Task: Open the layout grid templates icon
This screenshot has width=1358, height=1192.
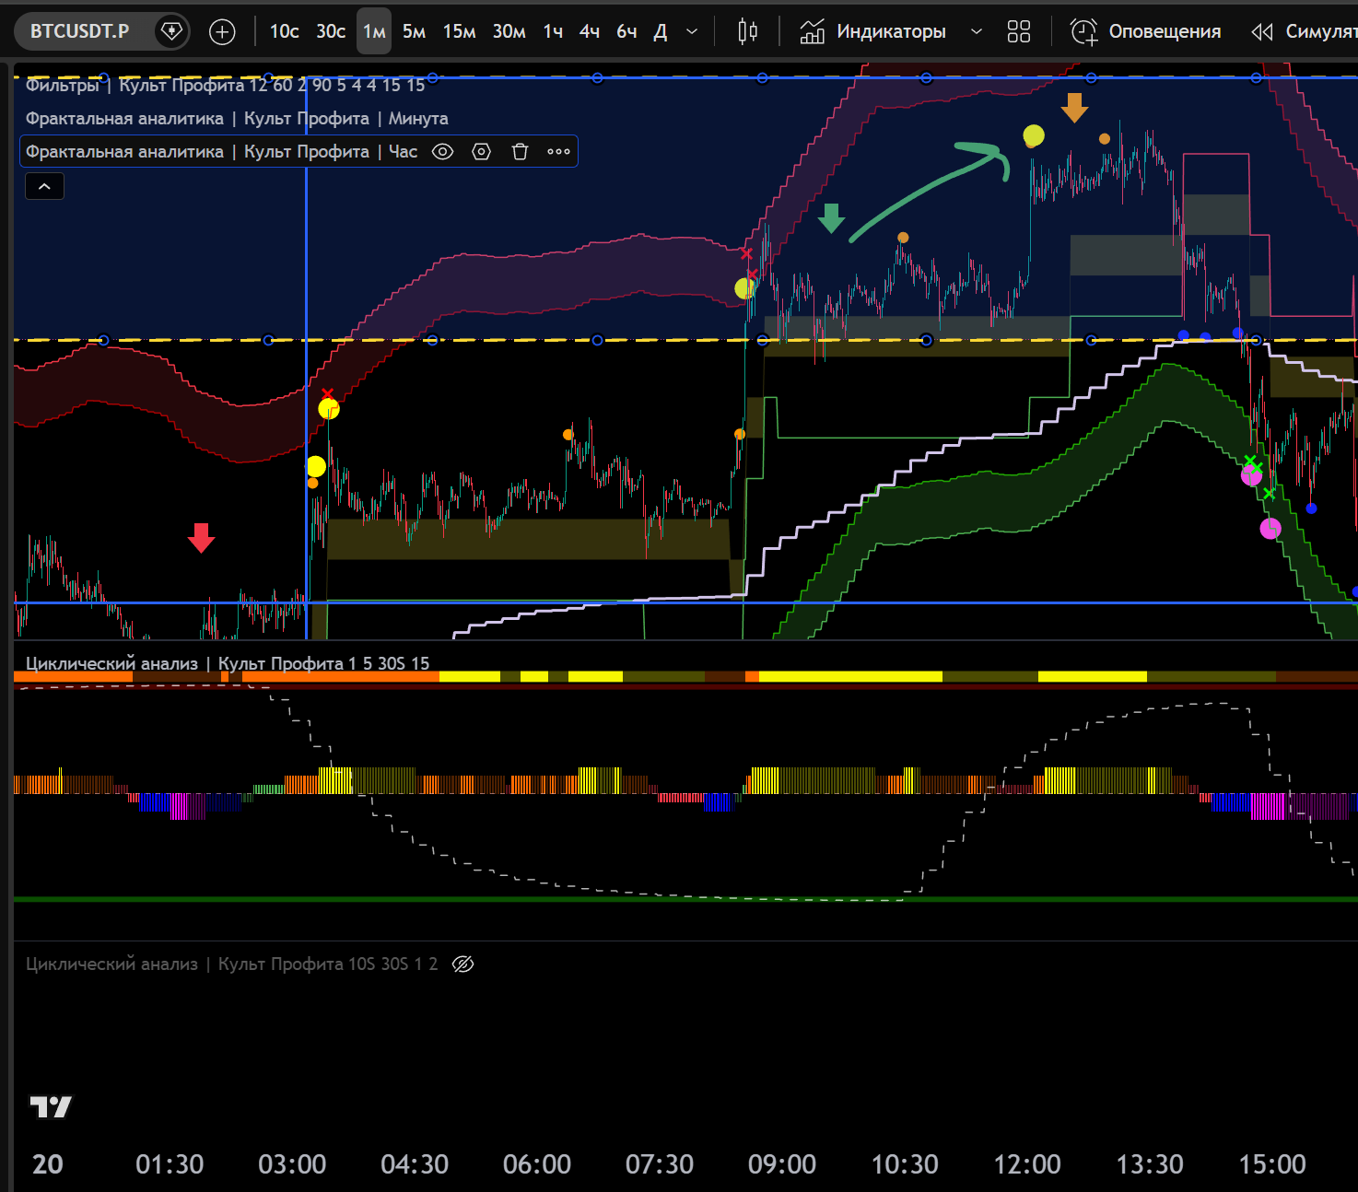Action: [1018, 31]
